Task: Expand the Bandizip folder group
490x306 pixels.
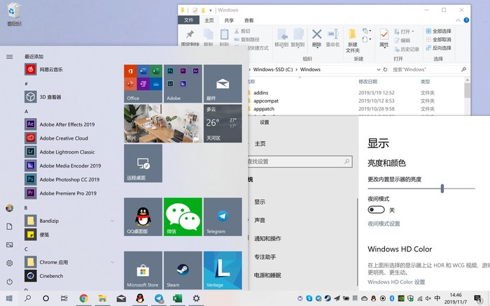Action: tap(112, 221)
